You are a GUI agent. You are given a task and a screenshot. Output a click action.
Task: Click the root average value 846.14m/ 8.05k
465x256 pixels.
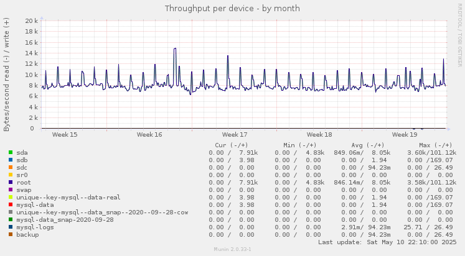(362, 183)
